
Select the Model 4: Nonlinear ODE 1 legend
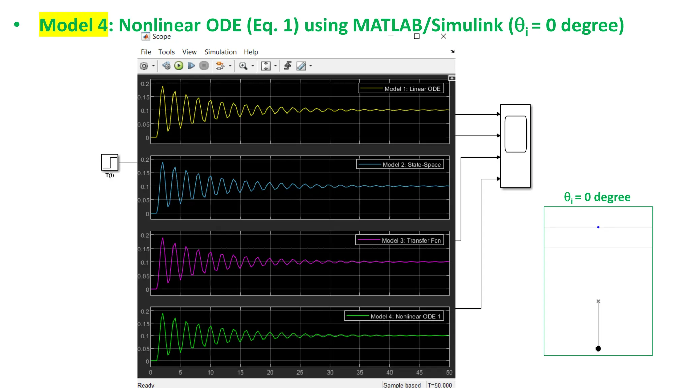click(x=394, y=316)
